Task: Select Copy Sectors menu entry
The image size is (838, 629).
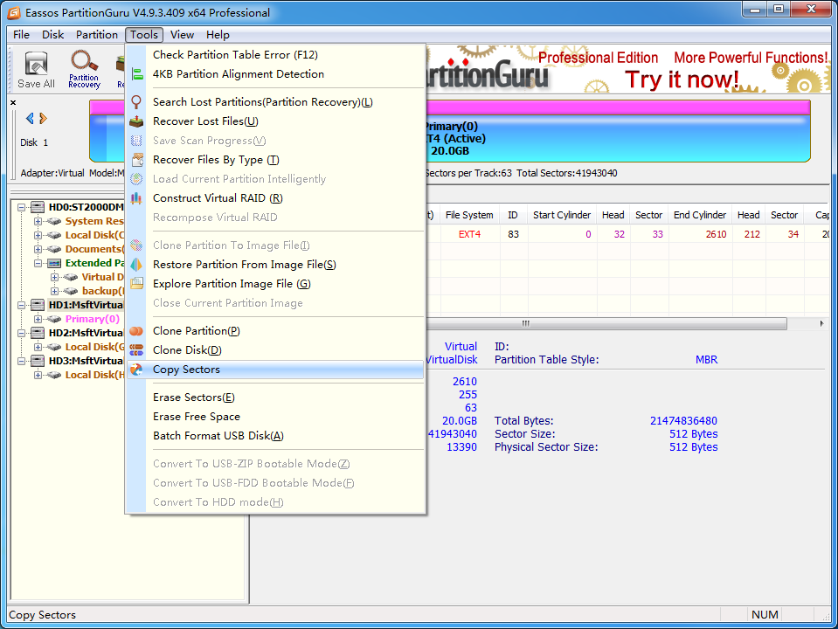Action: point(276,370)
